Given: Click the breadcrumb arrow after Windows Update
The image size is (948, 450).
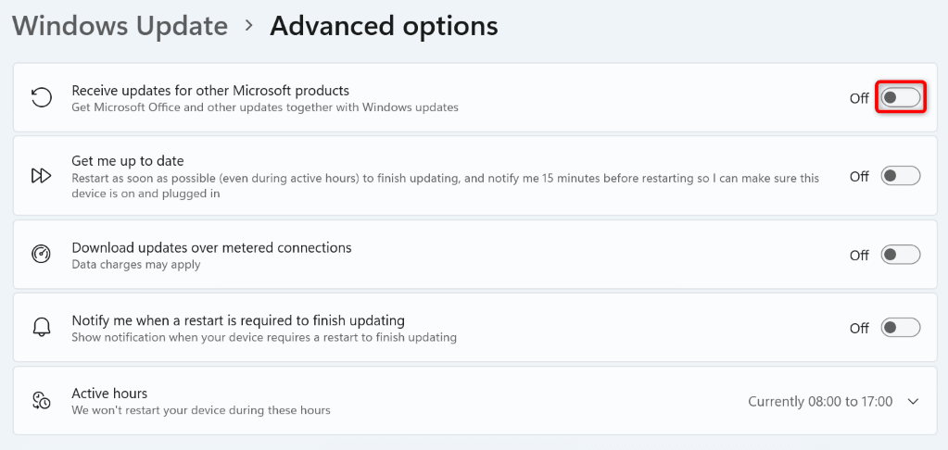Looking at the screenshot, I should pyautogui.click(x=248, y=26).
